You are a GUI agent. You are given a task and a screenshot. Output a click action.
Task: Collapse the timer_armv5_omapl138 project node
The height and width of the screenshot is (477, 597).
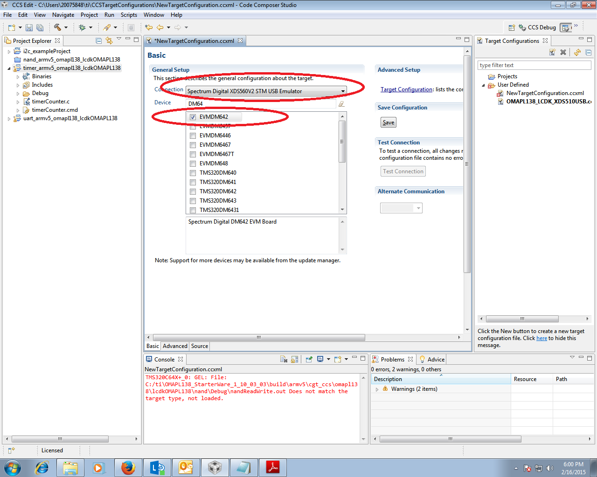tap(9, 68)
